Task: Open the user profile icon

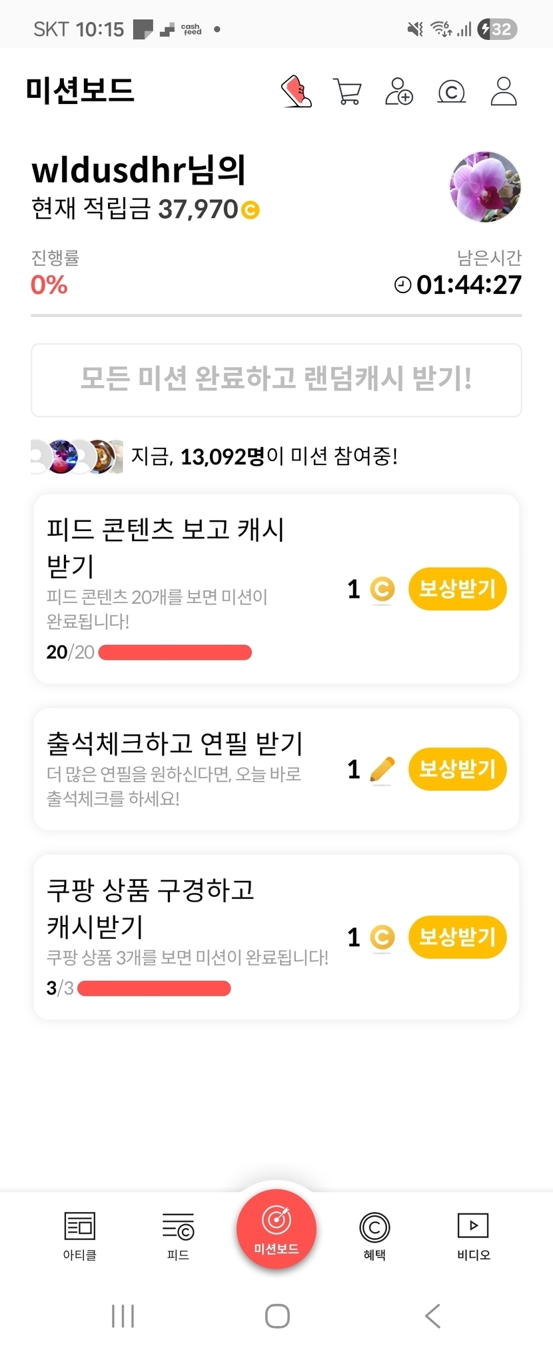Action: (504, 91)
